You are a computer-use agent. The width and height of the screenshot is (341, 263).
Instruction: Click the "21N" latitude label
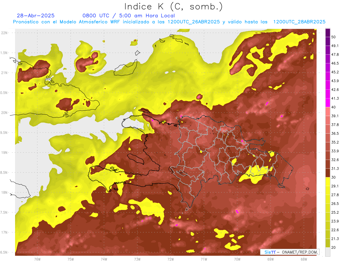click(x=5, y=73)
